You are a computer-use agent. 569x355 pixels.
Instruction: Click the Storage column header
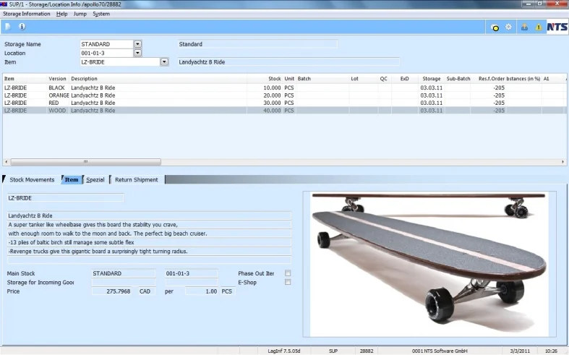click(x=431, y=78)
